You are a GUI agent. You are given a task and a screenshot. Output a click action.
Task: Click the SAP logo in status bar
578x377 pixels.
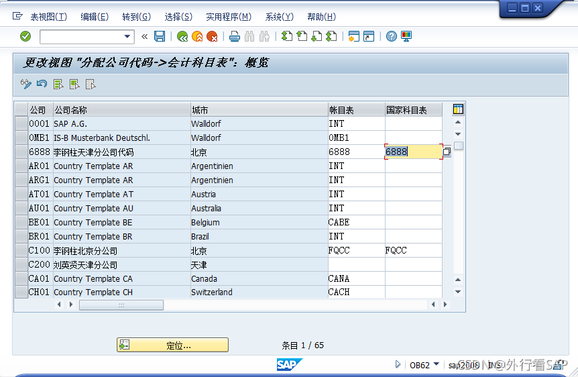(x=290, y=364)
